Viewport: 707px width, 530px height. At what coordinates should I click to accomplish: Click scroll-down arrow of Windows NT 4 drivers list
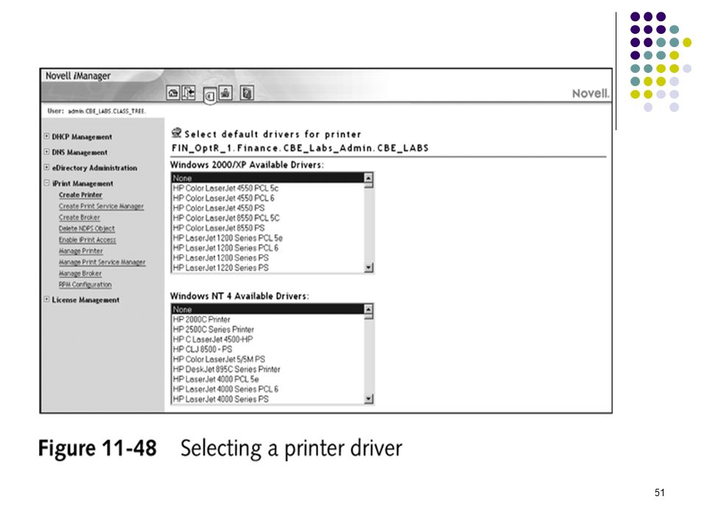tap(368, 399)
